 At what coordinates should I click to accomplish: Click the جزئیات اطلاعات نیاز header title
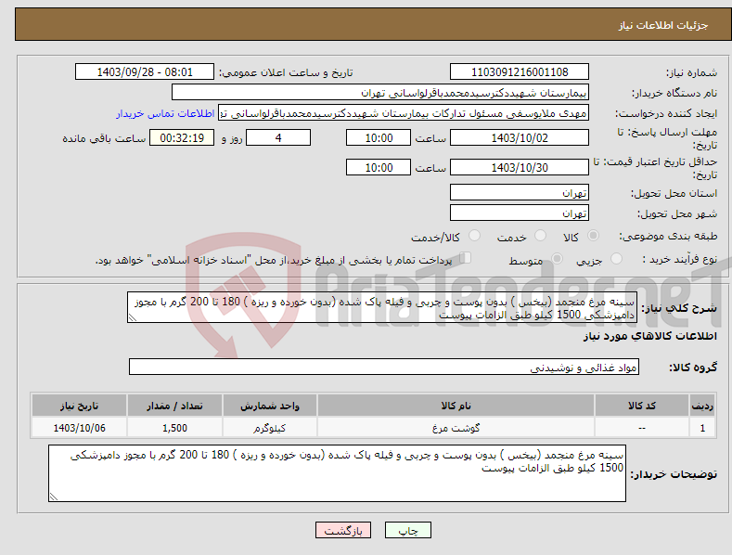(x=663, y=25)
